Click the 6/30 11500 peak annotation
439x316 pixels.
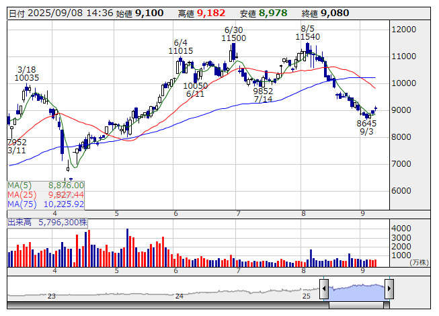(234, 34)
